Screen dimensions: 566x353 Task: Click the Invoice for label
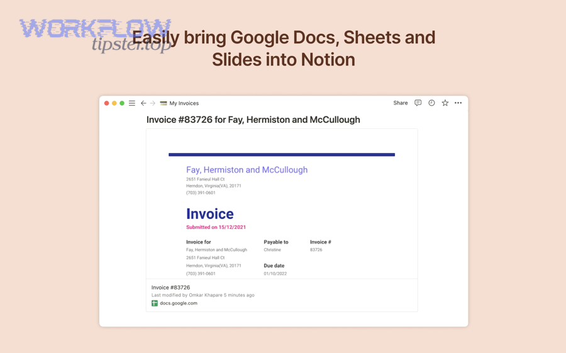pyautogui.click(x=198, y=242)
